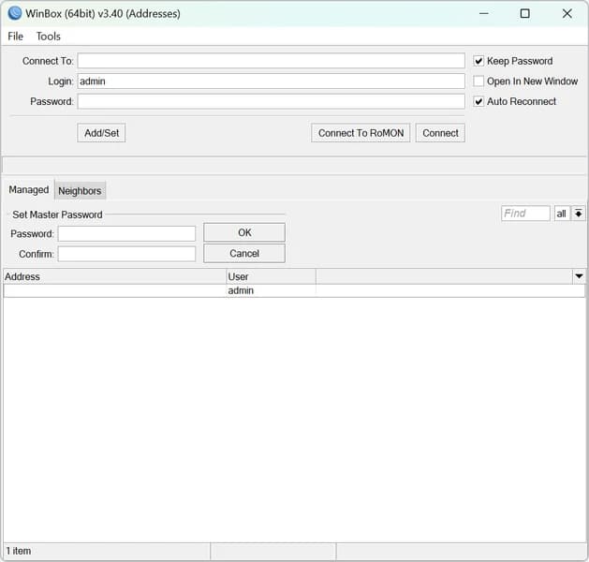
Task: Toggle the Keep Password checkbox
Action: [479, 61]
